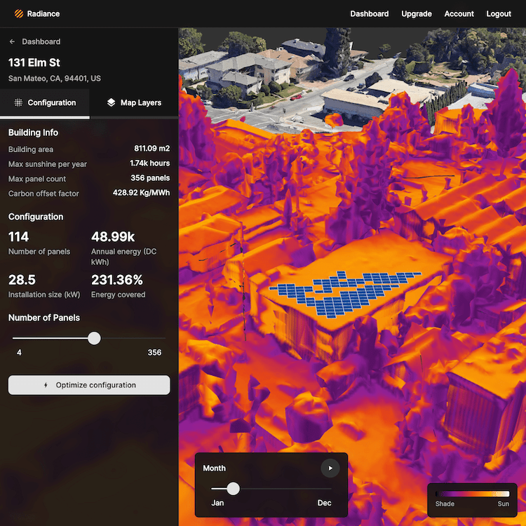Click the 1.74k hours sunshine value
Image resolution: width=526 pixels, height=526 pixels.
tap(149, 163)
